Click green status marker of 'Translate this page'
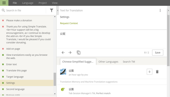Screen dimensions: 170x97 click(x=3, y=70)
